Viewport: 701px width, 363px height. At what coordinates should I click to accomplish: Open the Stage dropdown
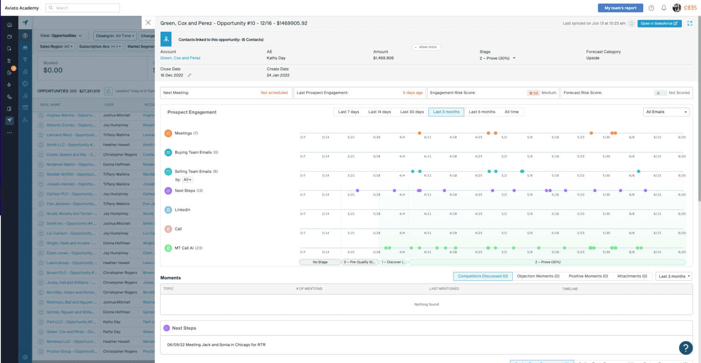click(x=497, y=58)
